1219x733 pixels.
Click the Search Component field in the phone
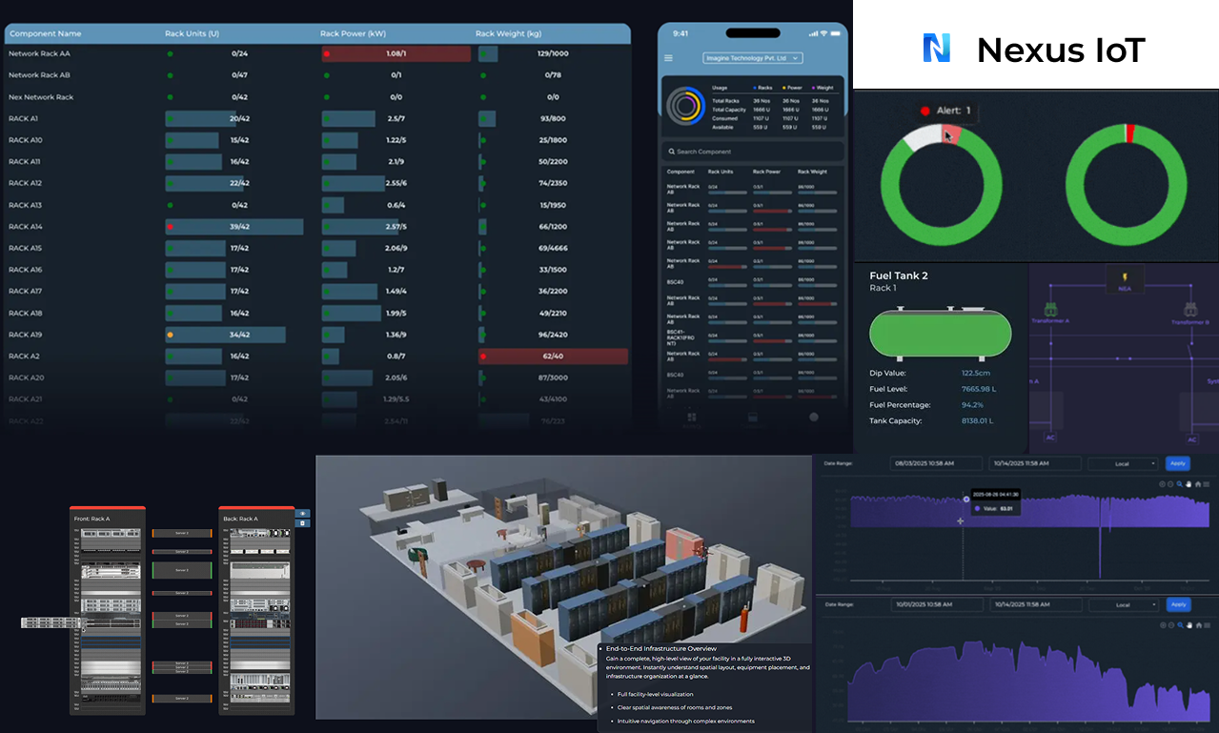pos(752,152)
